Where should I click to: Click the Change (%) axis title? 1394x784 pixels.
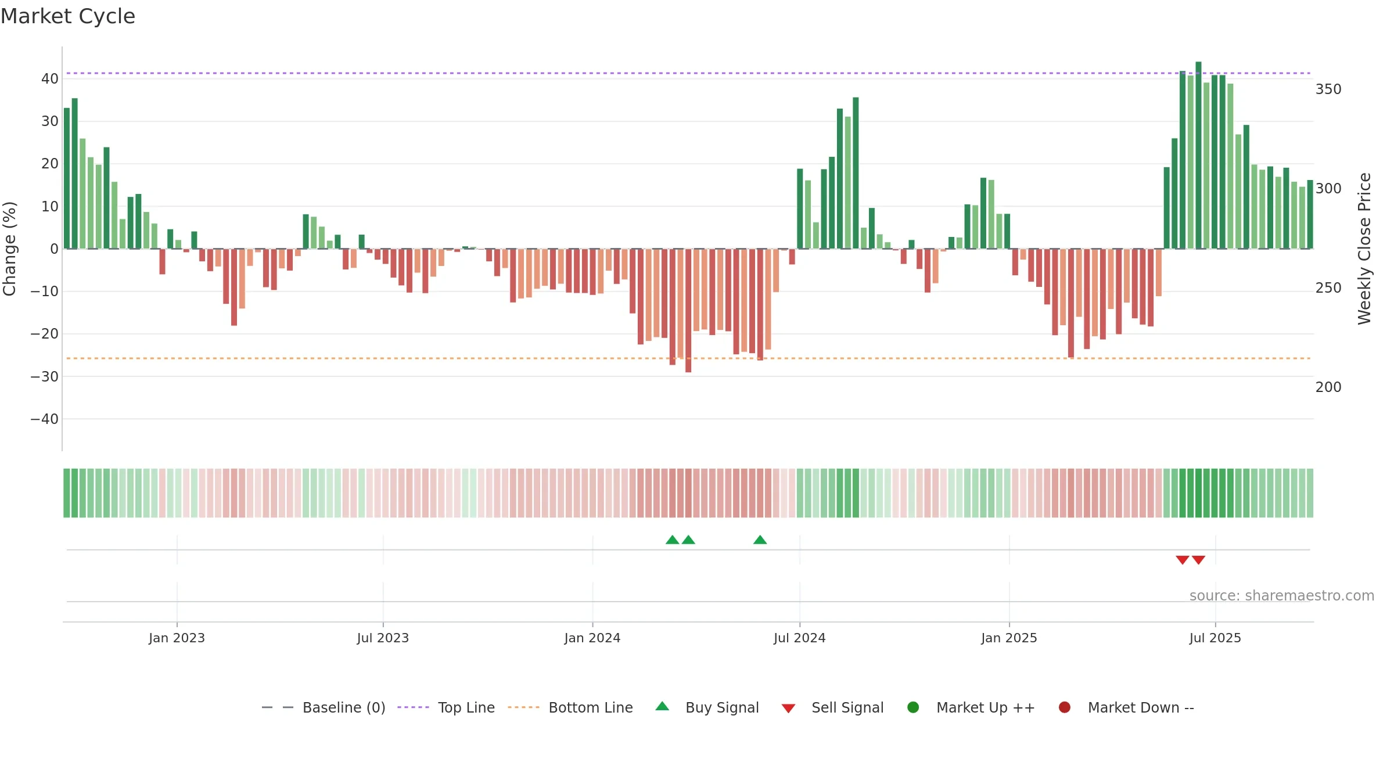click(9, 249)
